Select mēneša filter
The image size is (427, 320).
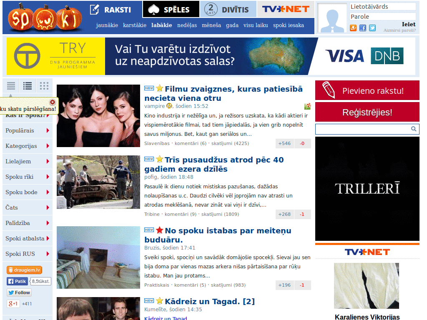(211, 25)
